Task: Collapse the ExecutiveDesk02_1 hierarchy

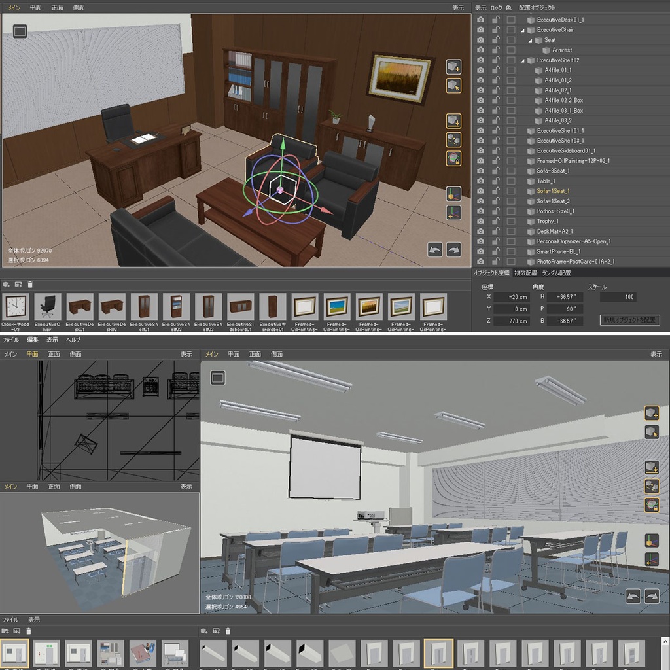Action: tap(522, 20)
